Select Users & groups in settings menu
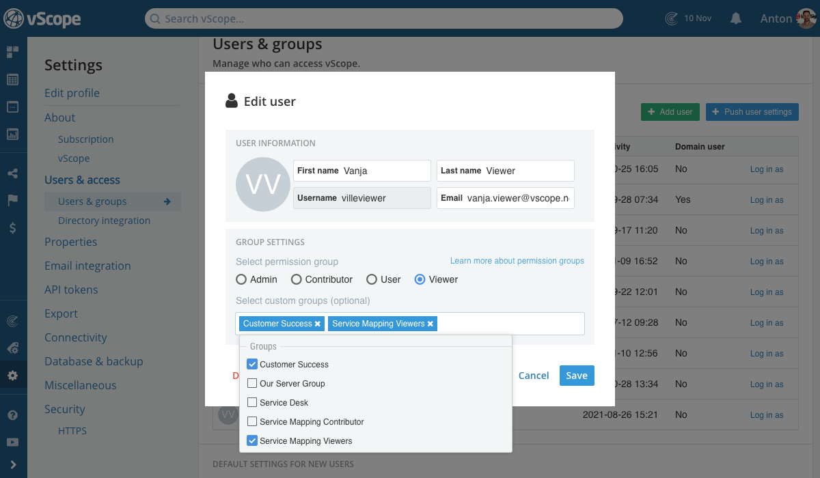The width and height of the screenshot is (820, 478). pyautogui.click(x=113, y=201)
